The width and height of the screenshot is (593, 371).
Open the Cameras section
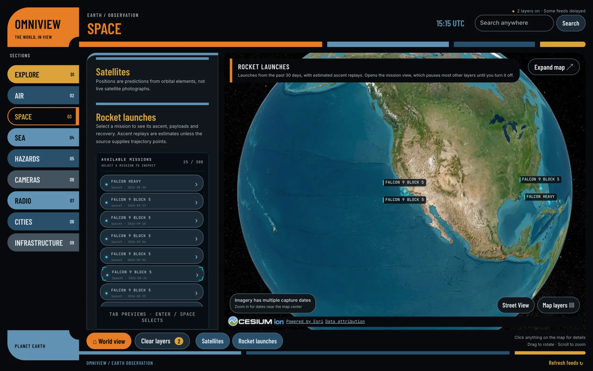[43, 180]
